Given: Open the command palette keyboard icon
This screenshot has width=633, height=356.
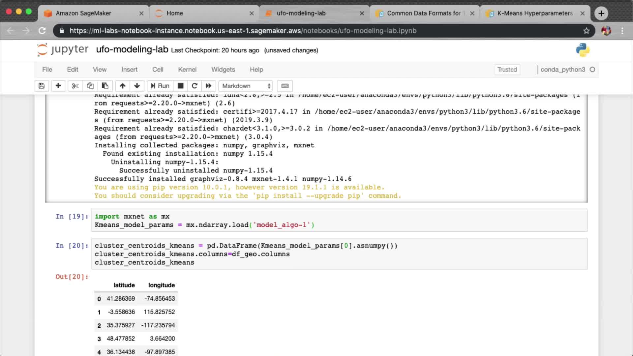Looking at the screenshot, I should tap(285, 86).
